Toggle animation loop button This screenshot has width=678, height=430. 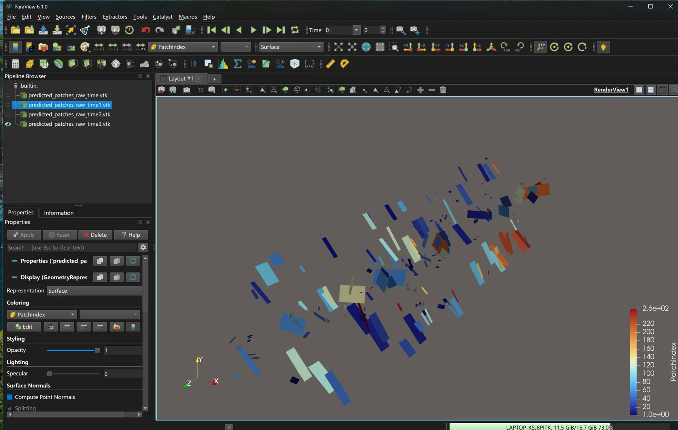[295, 30]
